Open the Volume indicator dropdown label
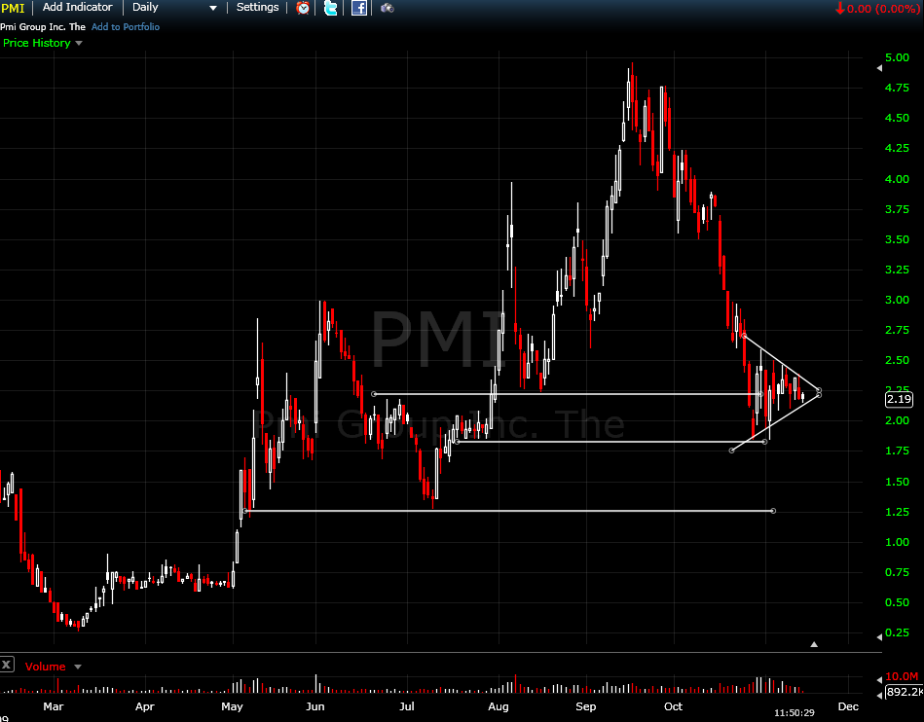 [x=45, y=667]
